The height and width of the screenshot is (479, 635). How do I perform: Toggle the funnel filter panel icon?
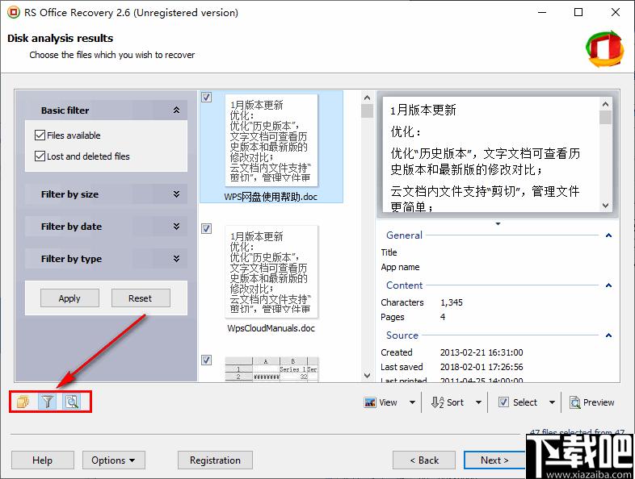[x=48, y=402]
